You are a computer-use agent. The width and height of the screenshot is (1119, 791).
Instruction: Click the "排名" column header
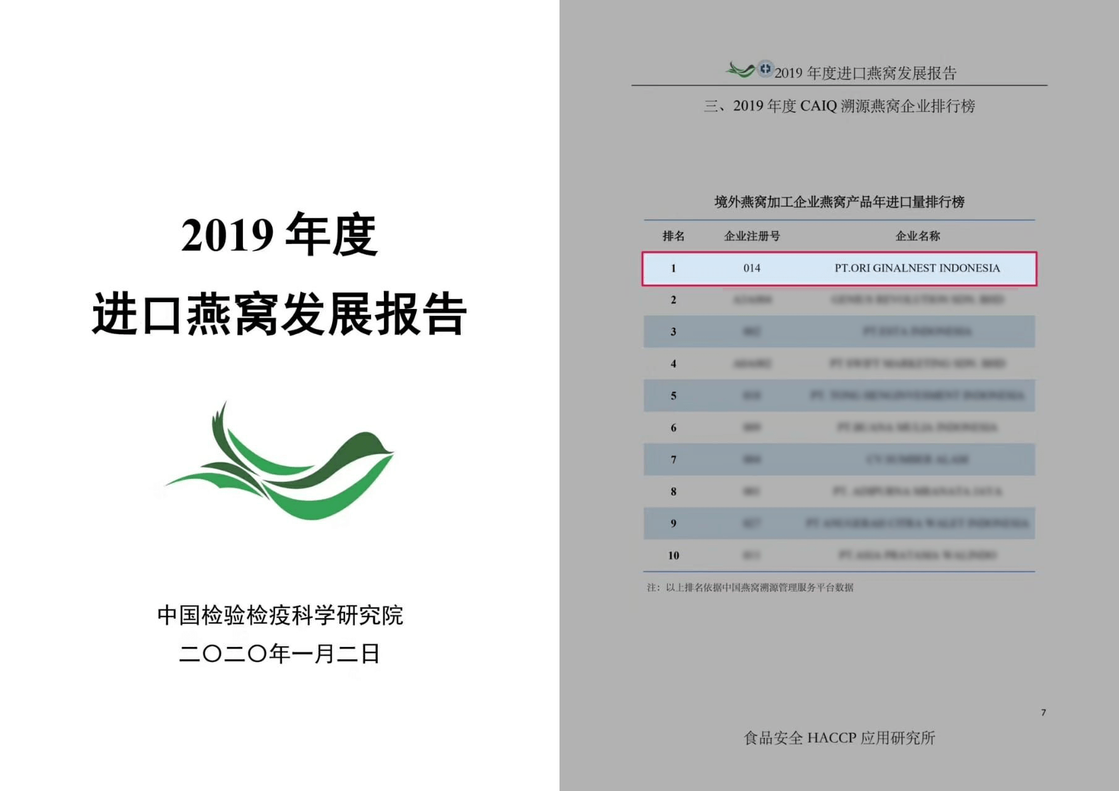[673, 236]
